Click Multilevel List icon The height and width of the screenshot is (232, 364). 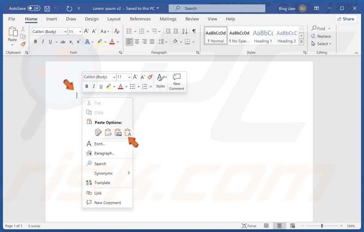[154, 31]
